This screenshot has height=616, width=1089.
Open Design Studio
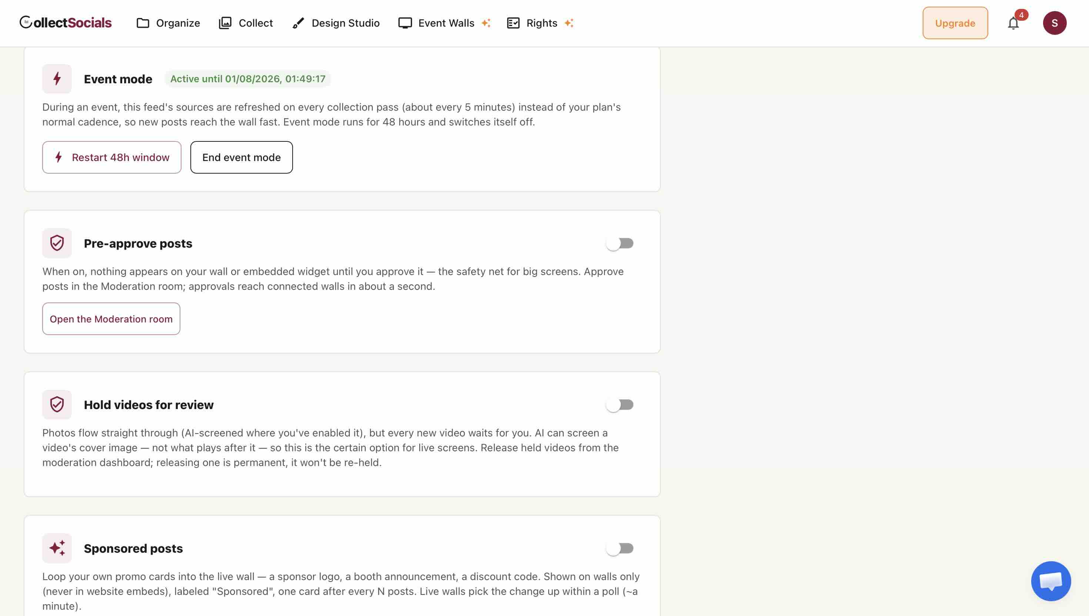pos(336,23)
